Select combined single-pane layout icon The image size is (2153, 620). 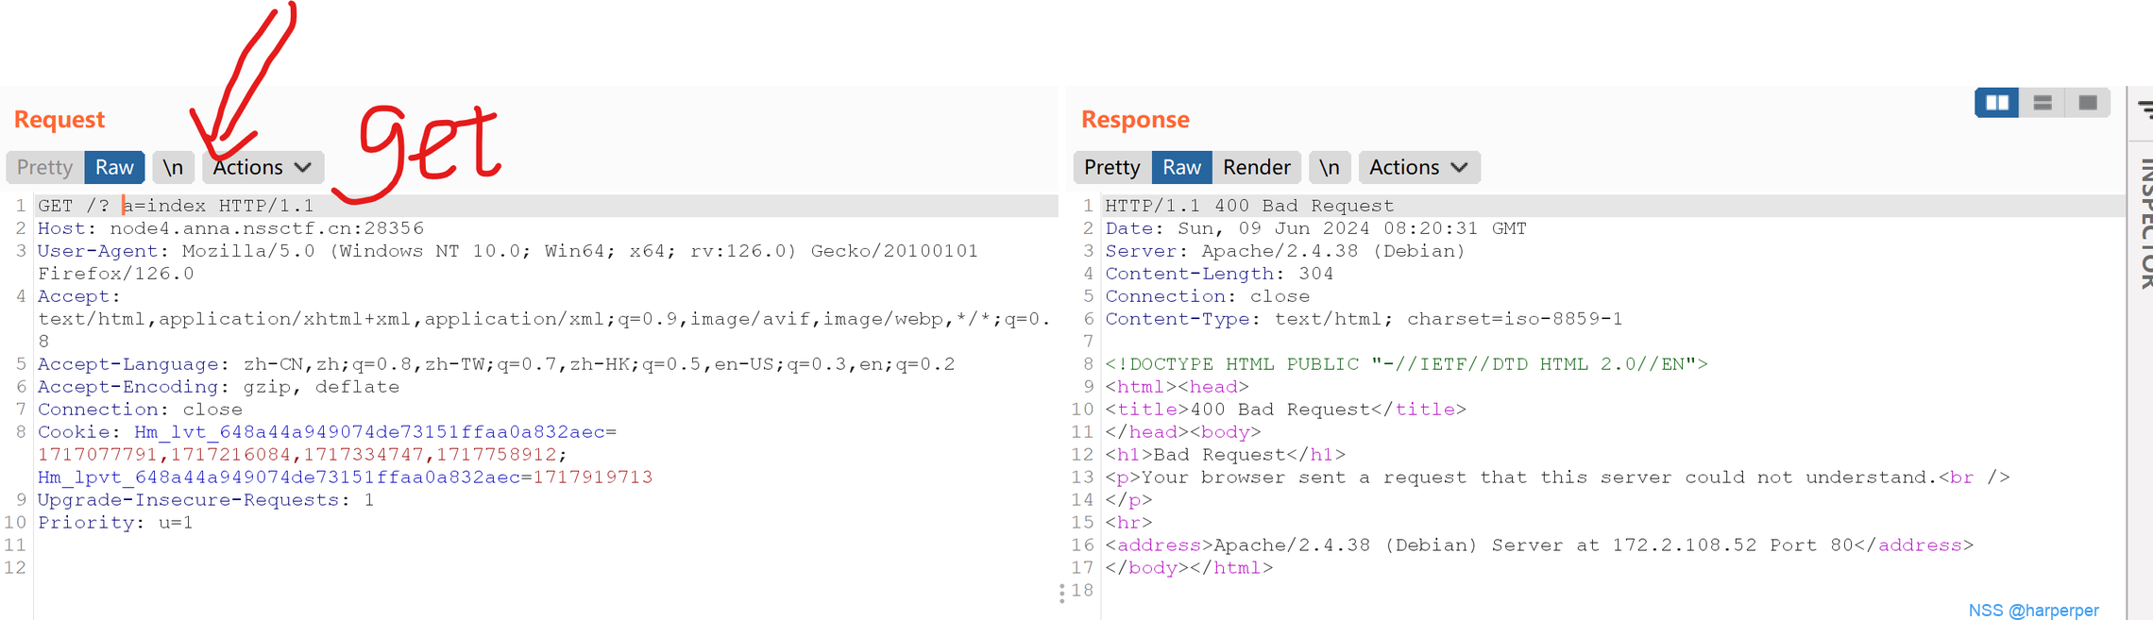point(2088,103)
